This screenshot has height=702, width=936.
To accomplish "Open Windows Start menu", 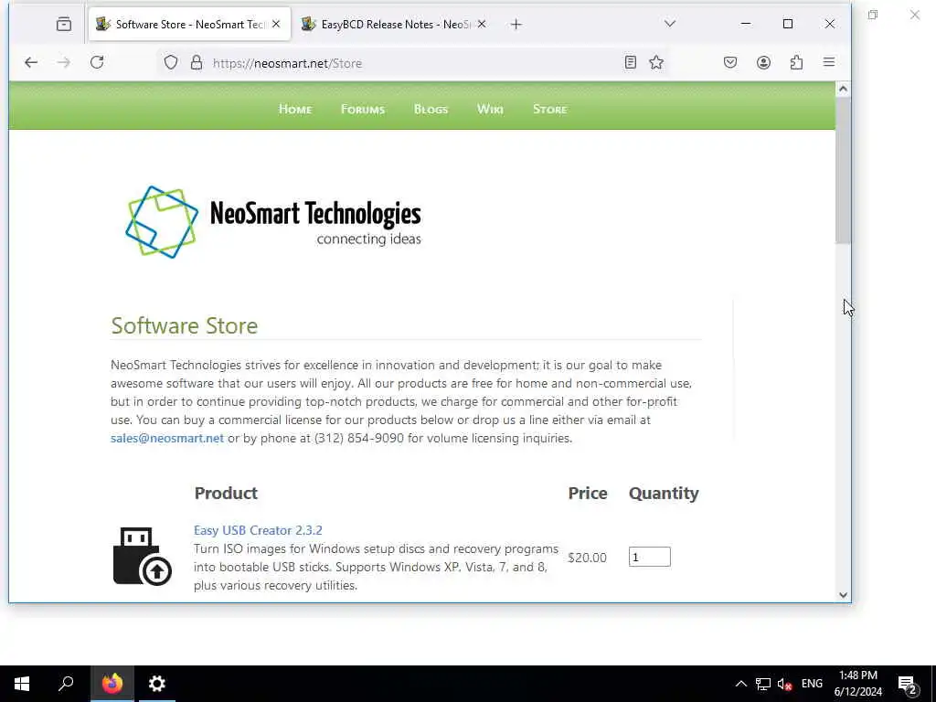I will click(22, 684).
